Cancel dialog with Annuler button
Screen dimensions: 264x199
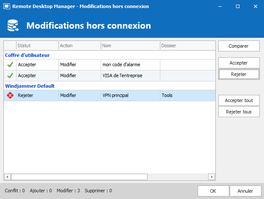coord(245,191)
